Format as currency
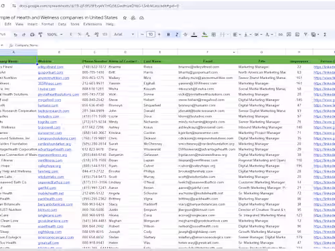 [71, 34]
